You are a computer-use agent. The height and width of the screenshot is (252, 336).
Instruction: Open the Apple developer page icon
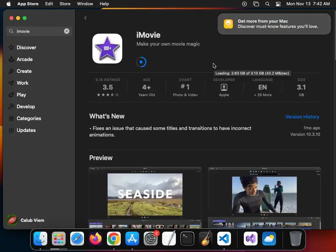[x=224, y=87]
